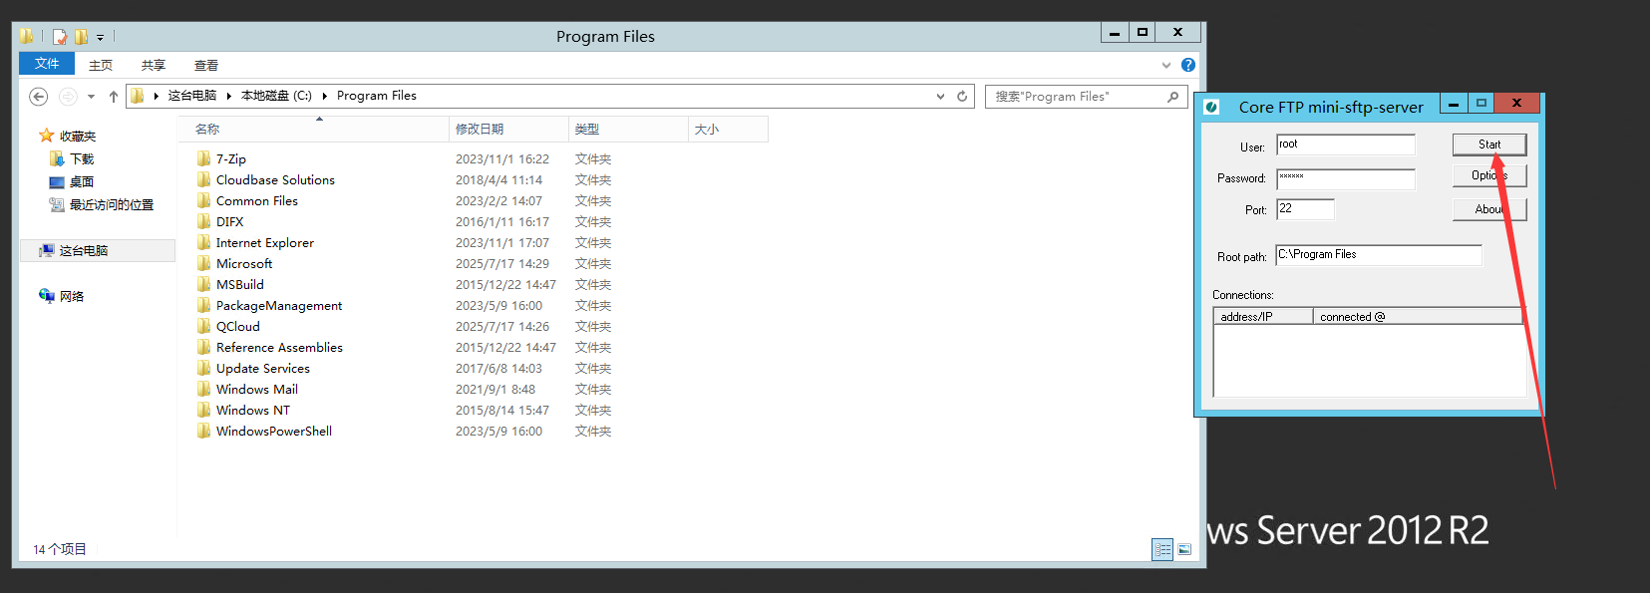Click 本地磁盘 (C:) breadcrumb segment
Screen dimensions: 1650x593
pos(276,96)
